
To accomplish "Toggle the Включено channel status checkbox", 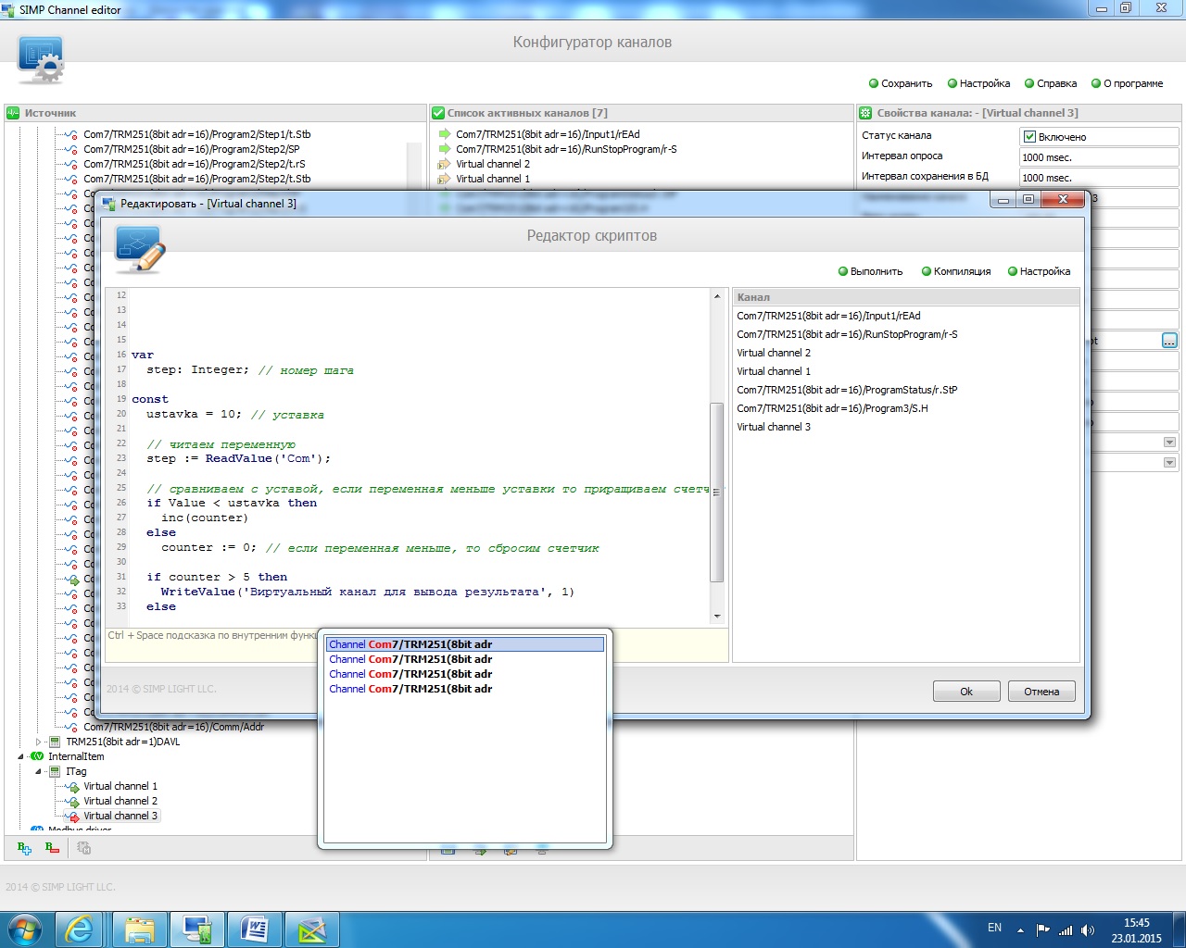I will click(x=1029, y=137).
